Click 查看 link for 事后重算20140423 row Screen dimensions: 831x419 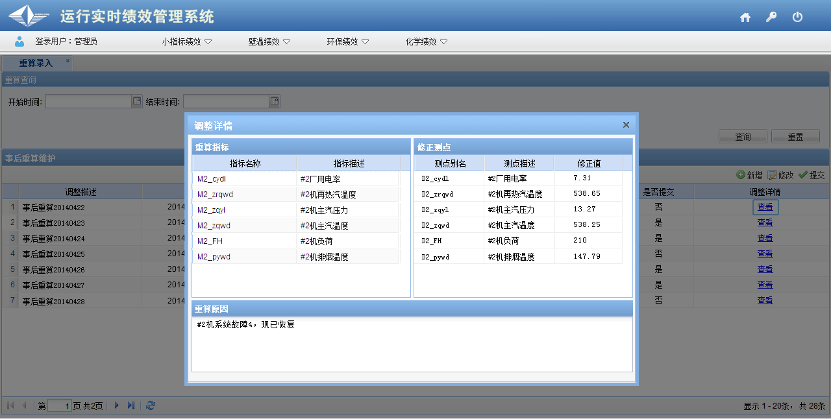point(765,222)
